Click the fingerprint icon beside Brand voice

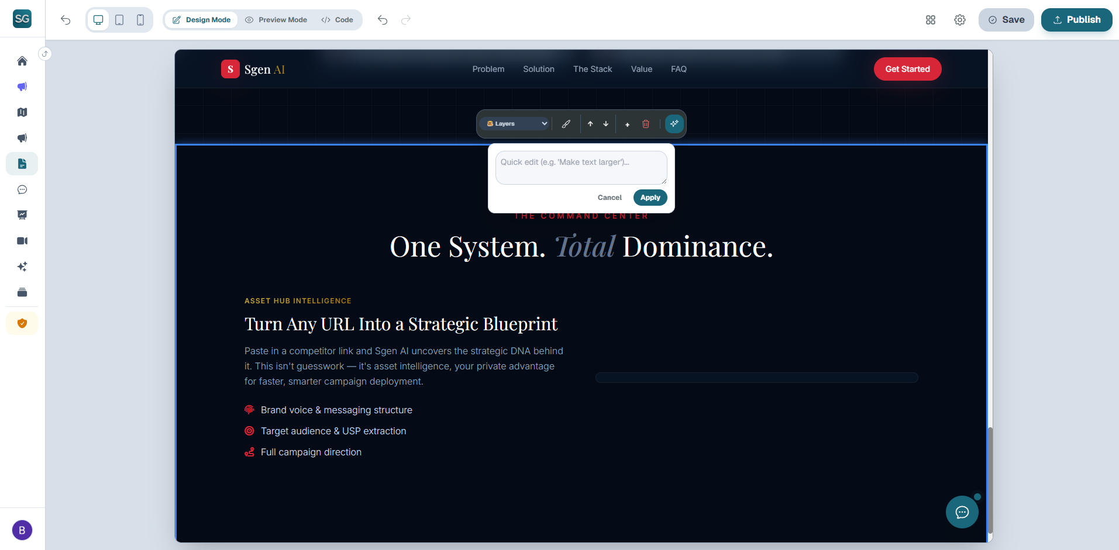249,410
